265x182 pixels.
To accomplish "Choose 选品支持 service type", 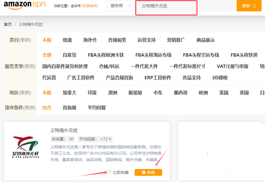I will 192,78.
